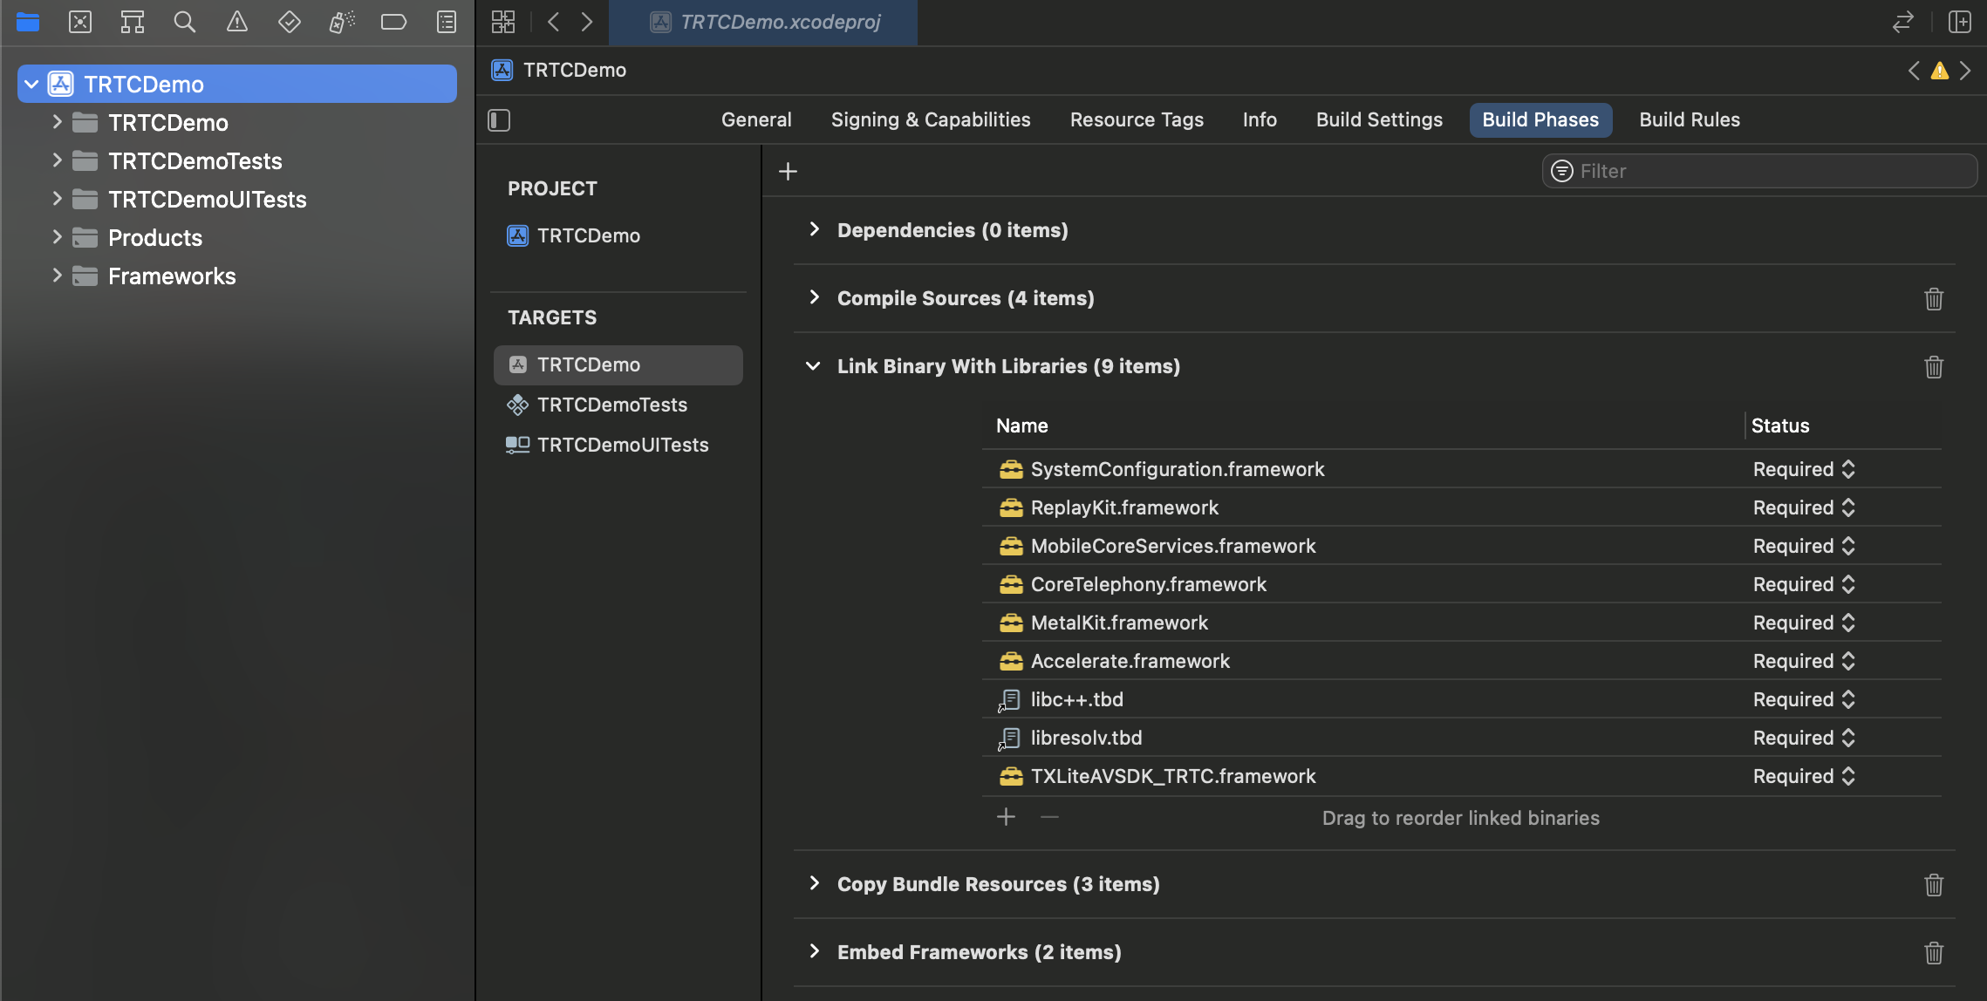Expand the Compile Sources phase
The width and height of the screenshot is (1987, 1001).
click(x=814, y=298)
